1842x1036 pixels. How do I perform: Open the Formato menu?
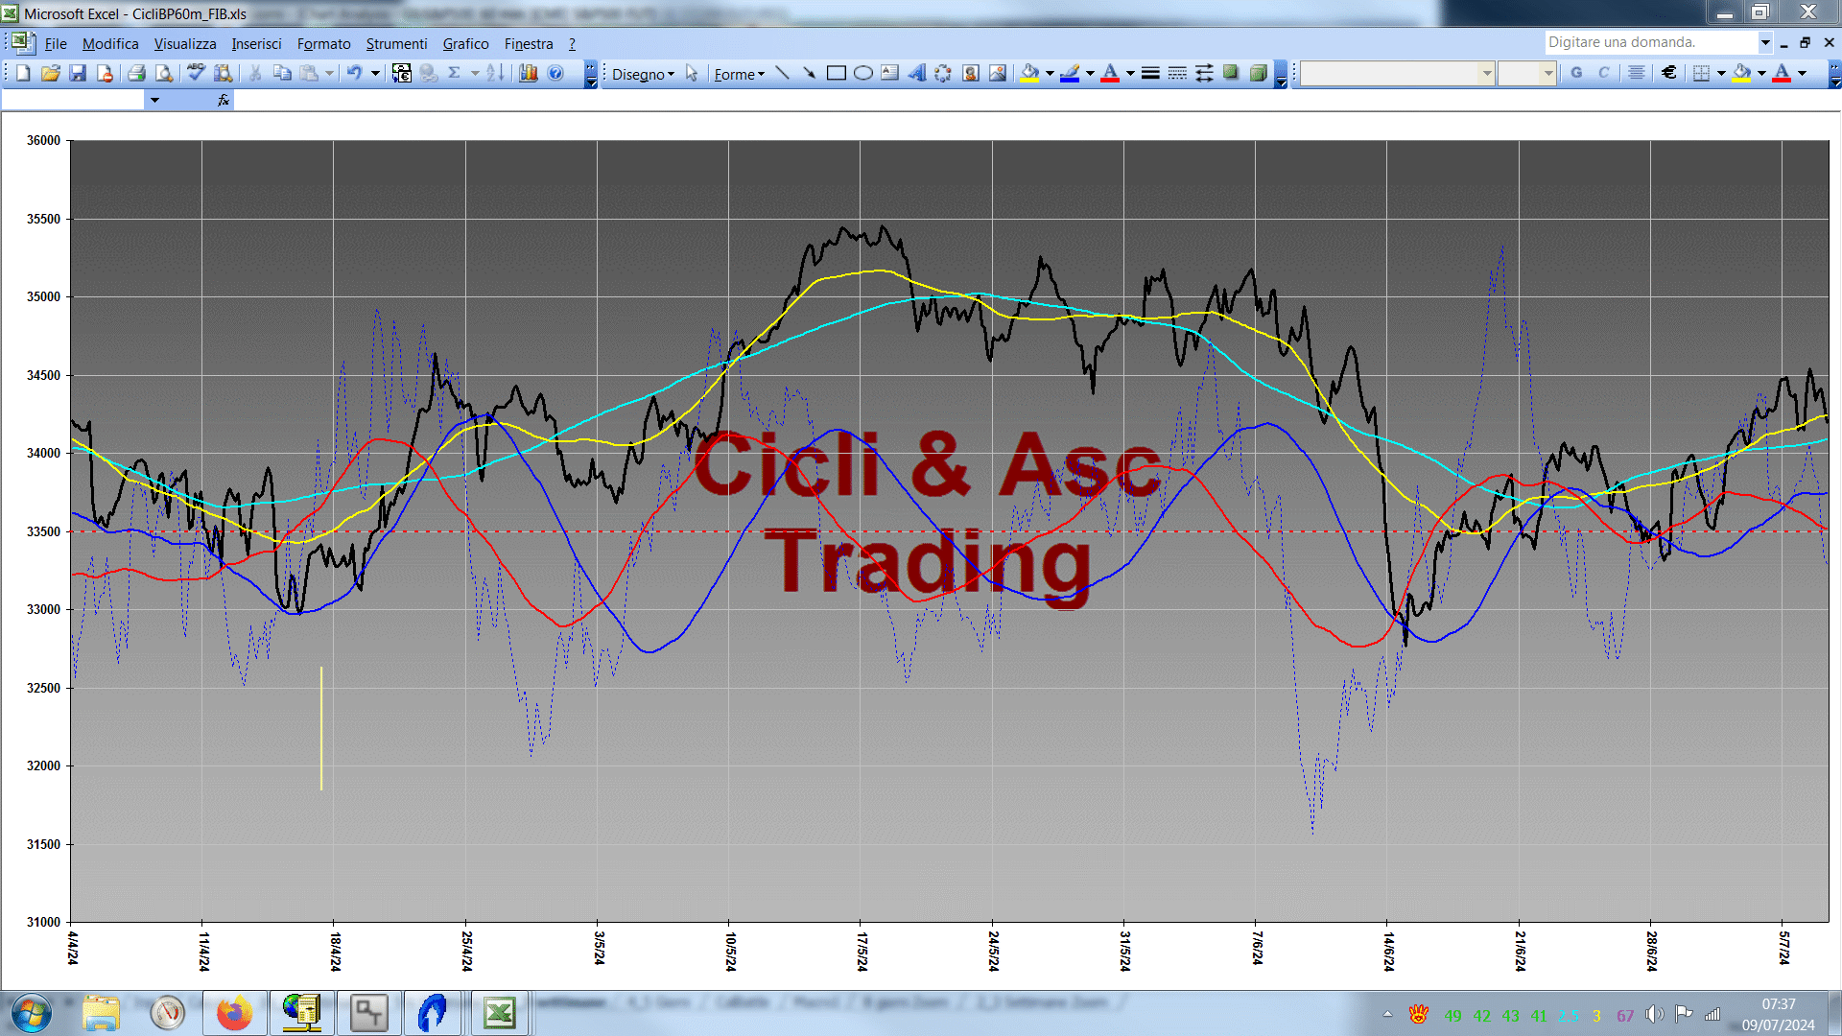(x=323, y=43)
